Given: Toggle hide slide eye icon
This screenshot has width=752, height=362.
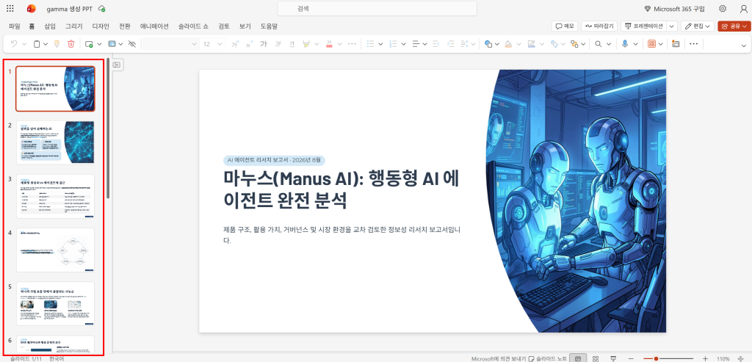Looking at the screenshot, I should pyautogui.click(x=133, y=43).
